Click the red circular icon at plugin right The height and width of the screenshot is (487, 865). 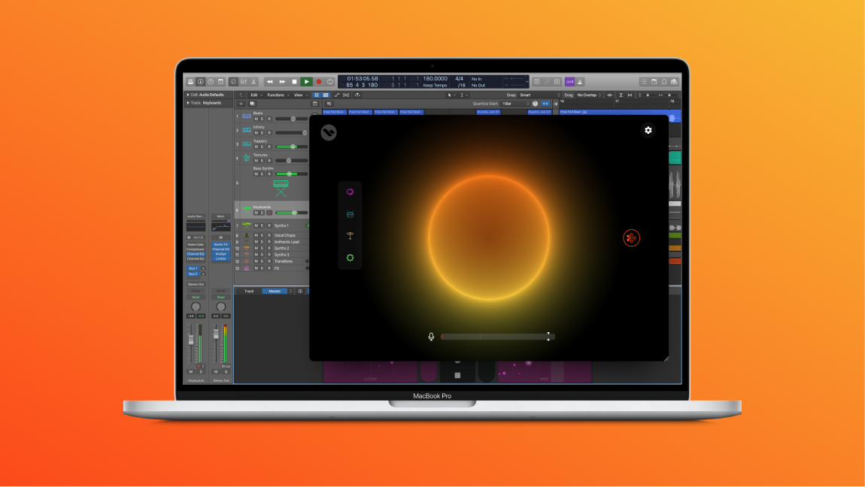click(631, 238)
